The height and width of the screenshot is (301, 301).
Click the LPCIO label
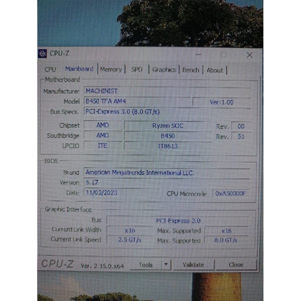click(71, 146)
